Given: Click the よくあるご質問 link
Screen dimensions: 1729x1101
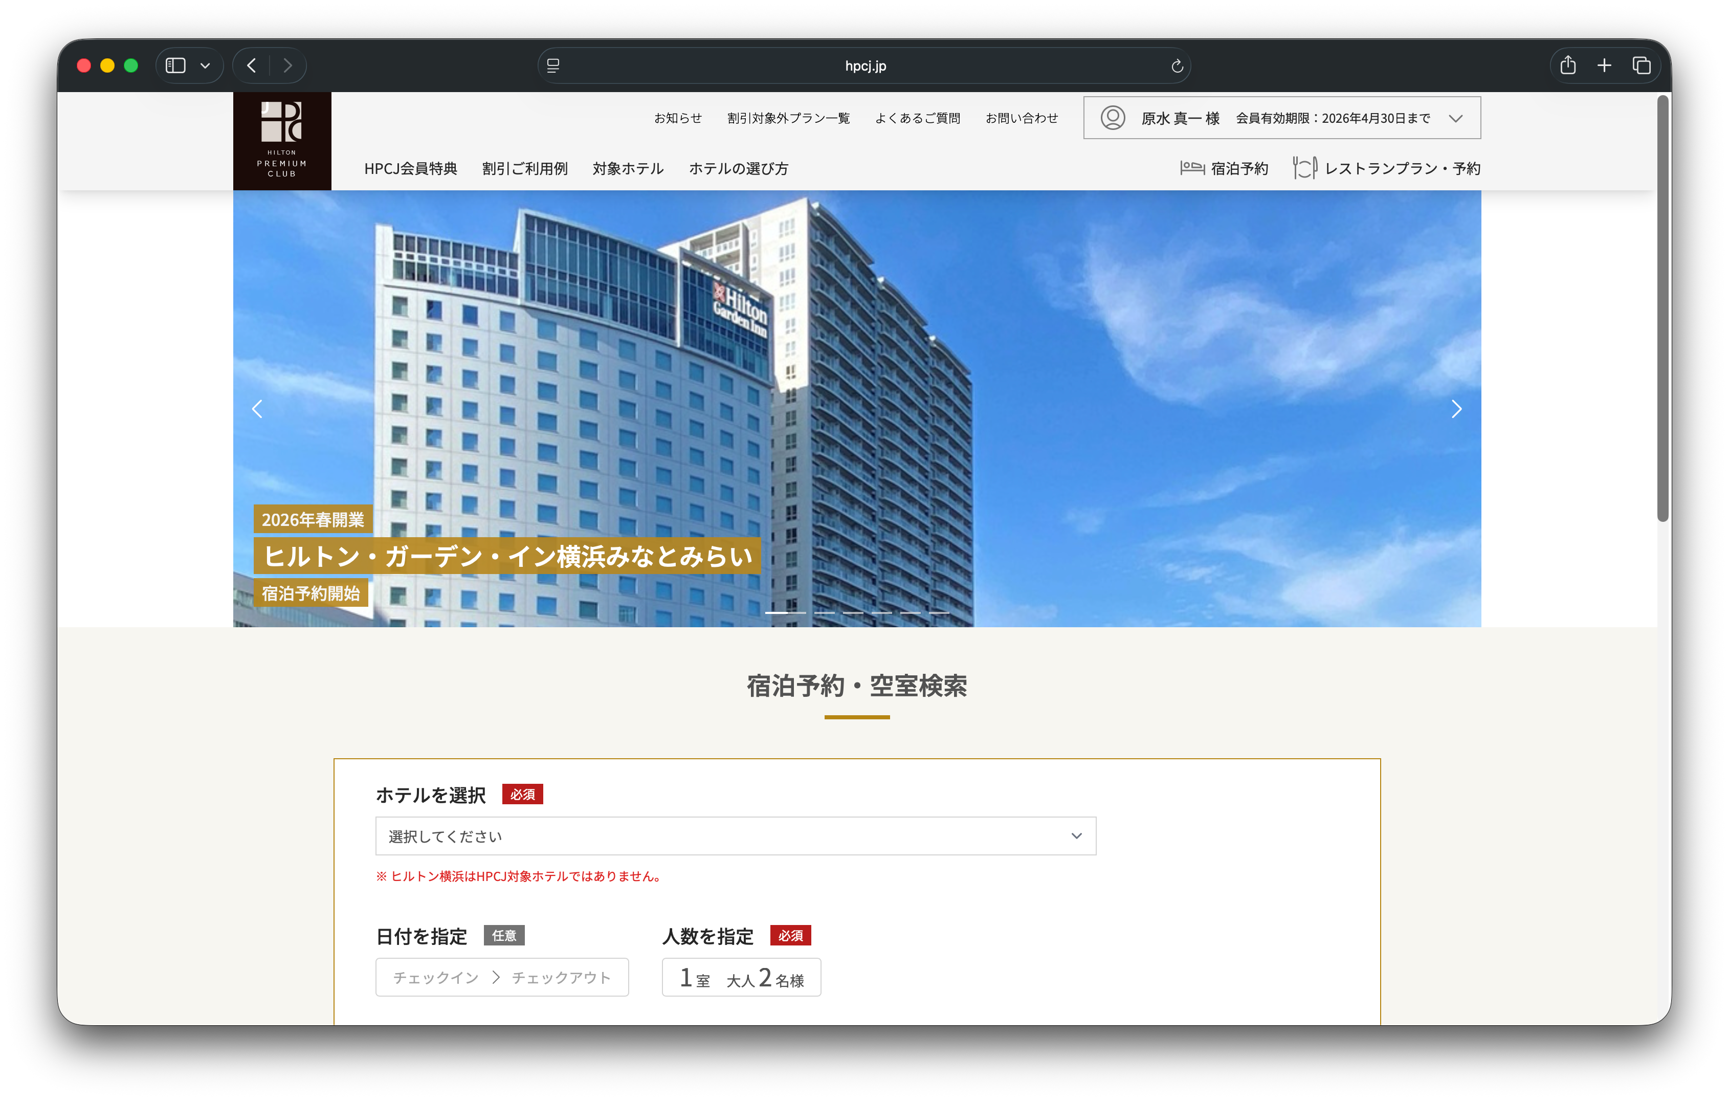Looking at the screenshot, I should [x=917, y=118].
